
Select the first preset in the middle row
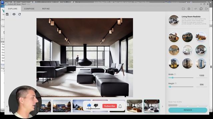click(174, 50)
